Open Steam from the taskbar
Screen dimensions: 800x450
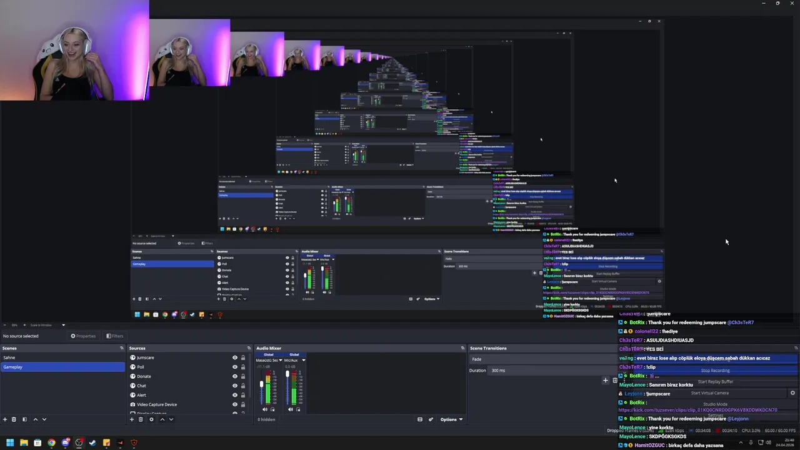coord(92,442)
